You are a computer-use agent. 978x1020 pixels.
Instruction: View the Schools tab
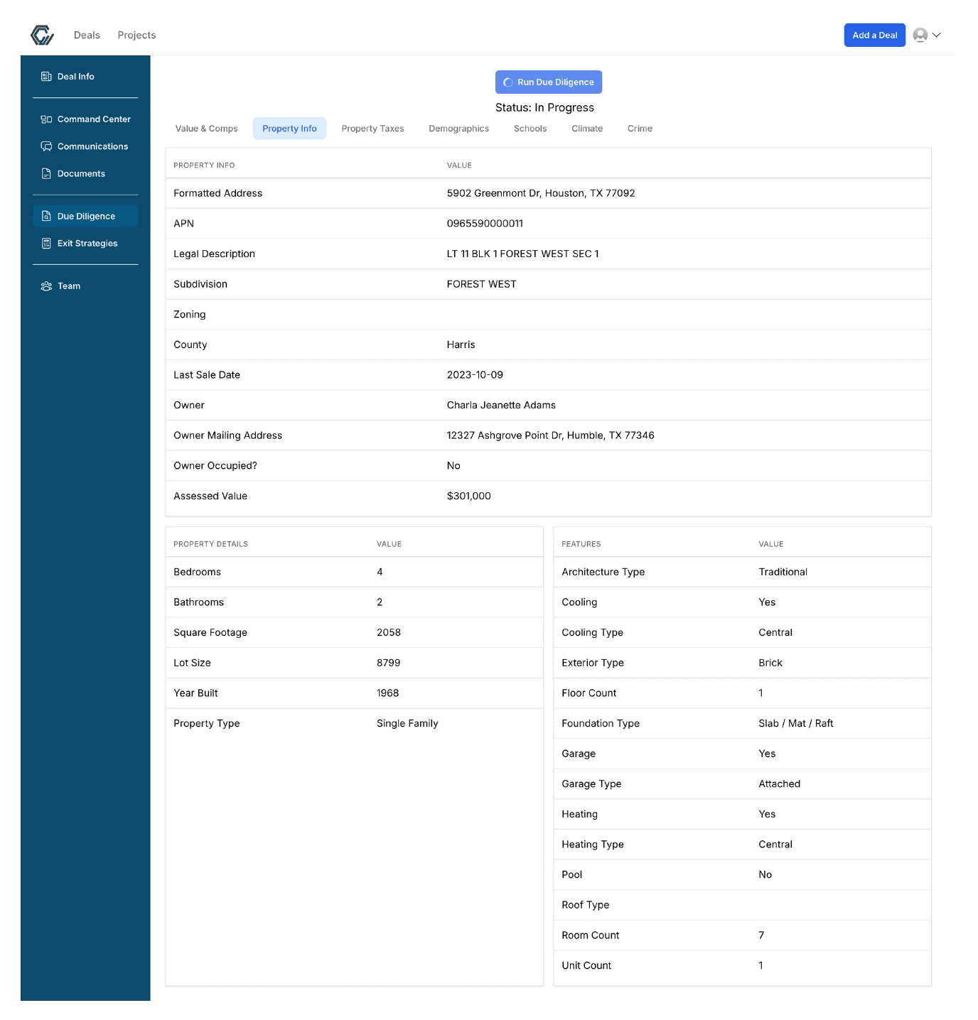pyautogui.click(x=530, y=129)
